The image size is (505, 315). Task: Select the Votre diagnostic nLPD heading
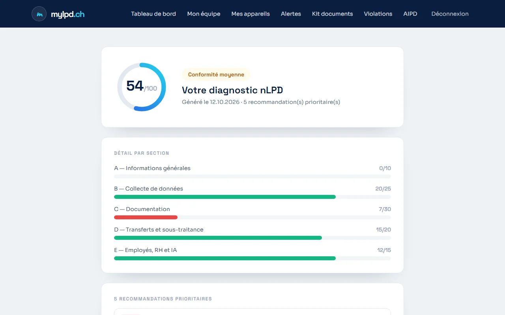[x=232, y=90]
